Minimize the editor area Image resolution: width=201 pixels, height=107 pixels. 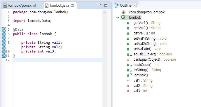click(99, 5)
